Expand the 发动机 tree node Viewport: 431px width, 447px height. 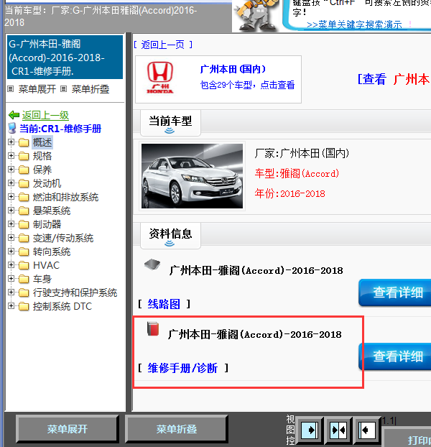11,183
